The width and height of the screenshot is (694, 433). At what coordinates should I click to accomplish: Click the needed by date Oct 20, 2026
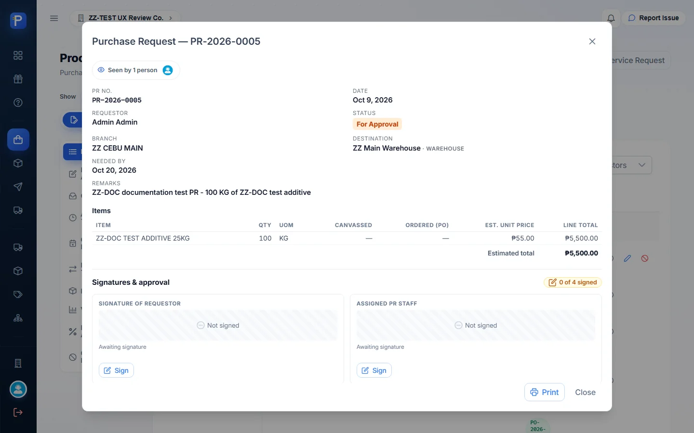coord(114,170)
